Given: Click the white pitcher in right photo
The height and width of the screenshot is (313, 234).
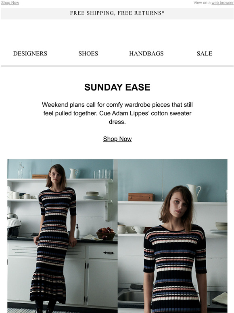Looking at the screenshot, I should (x=194, y=192).
